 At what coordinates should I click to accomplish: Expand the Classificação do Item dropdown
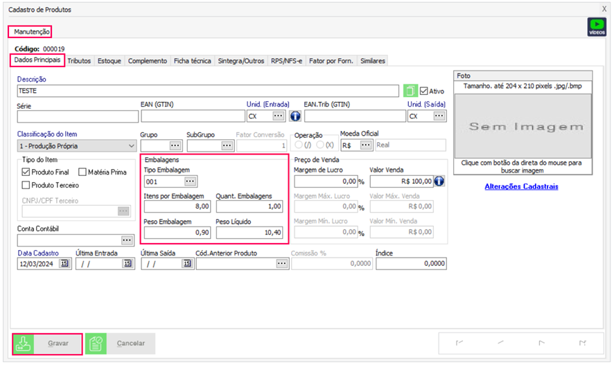132,146
